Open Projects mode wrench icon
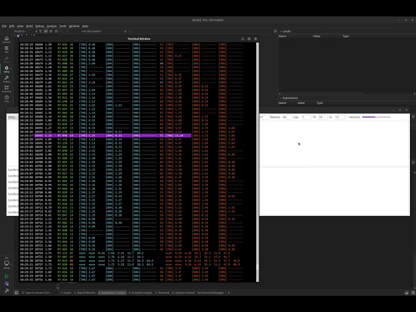 (6, 79)
